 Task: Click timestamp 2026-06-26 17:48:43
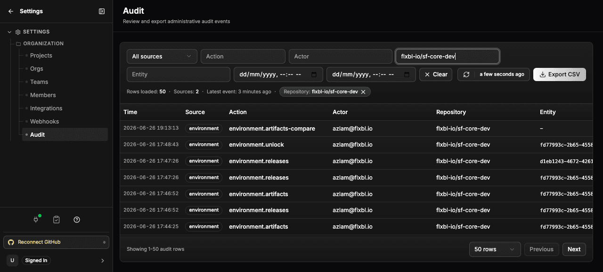point(151,145)
